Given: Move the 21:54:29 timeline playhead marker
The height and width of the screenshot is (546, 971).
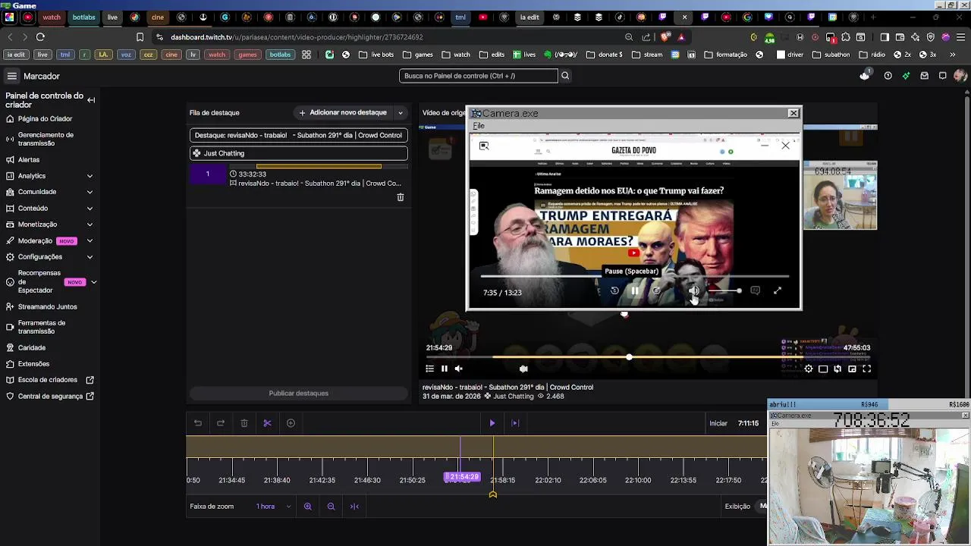Looking at the screenshot, I should click(462, 477).
